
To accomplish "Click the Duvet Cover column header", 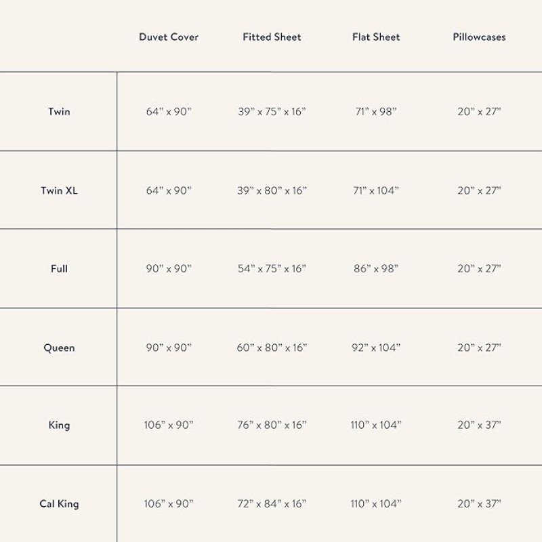I will (x=169, y=37).
